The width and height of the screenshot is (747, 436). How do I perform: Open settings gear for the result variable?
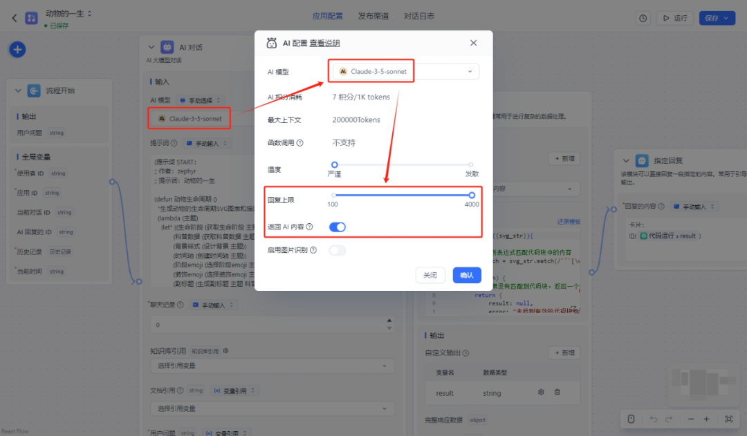click(x=541, y=392)
